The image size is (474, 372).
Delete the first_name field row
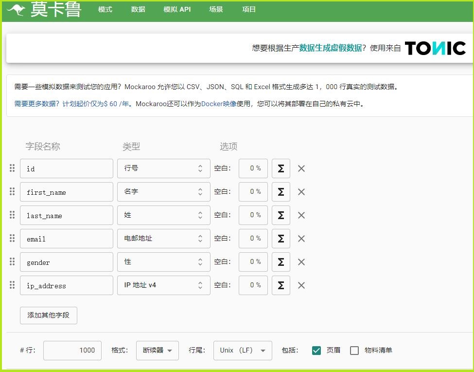pos(301,192)
